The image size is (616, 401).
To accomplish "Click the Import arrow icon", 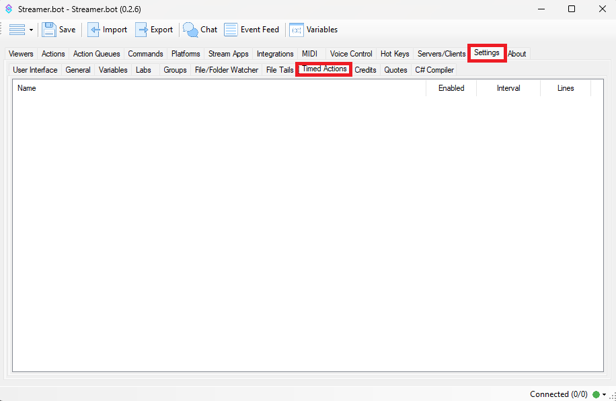I will coord(94,30).
